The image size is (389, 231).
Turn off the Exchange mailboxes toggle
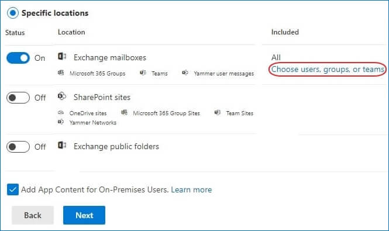click(x=18, y=58)
